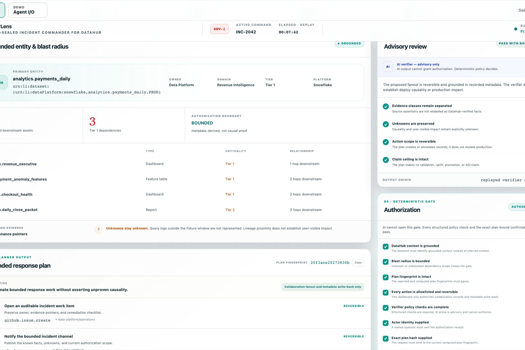Toggle the Actor identity supplied checkbox
525x350 pixels.
point(386,323)
